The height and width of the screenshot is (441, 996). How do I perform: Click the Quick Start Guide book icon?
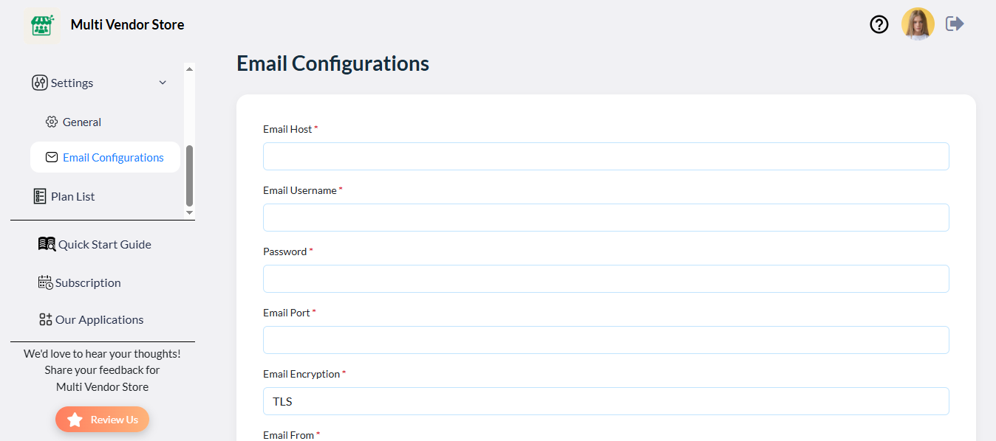47,244
